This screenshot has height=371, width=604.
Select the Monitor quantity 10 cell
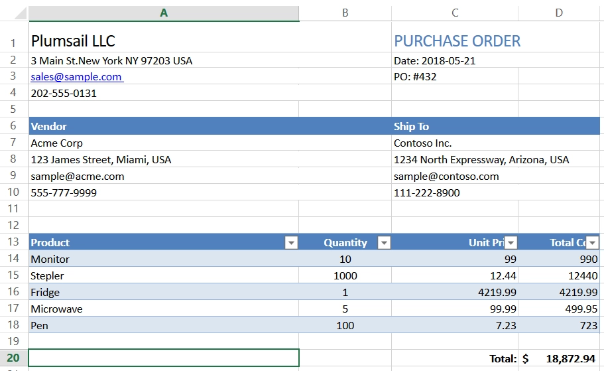click(345, 258)
